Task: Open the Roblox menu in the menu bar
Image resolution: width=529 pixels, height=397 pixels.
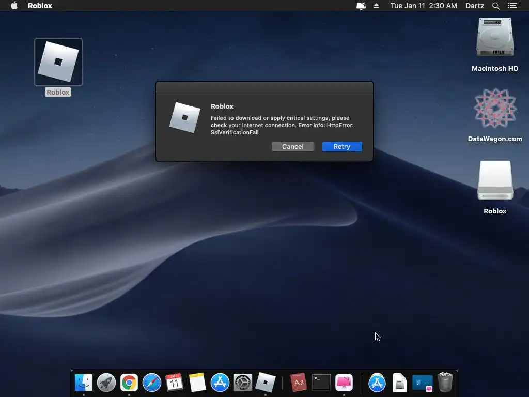Action: pyautogui.click(x=40, y=6)
